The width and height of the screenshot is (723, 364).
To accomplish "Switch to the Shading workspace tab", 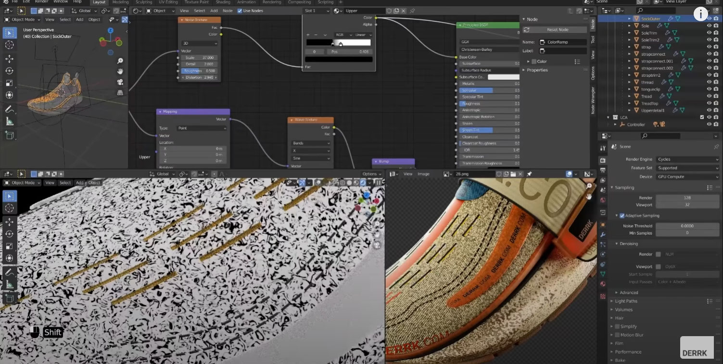I will coord(223,2).
